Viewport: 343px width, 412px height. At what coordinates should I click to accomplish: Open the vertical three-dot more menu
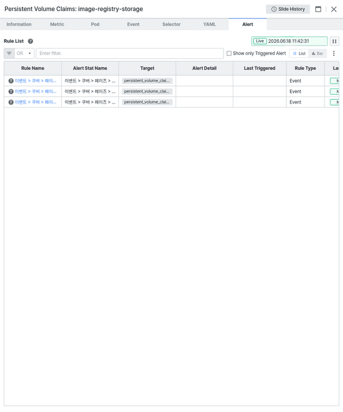pos(334,53)
